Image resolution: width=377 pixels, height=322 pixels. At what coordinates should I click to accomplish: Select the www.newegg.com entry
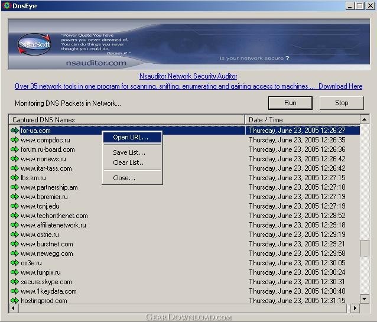tap(47, 253)
